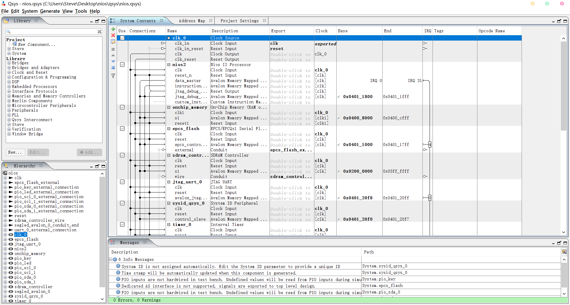Click the Add... button in Library
This screenshot has width=570, height=305.
89,152
